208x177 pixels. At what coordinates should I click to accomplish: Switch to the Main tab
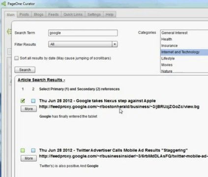(x=11, y=15)
